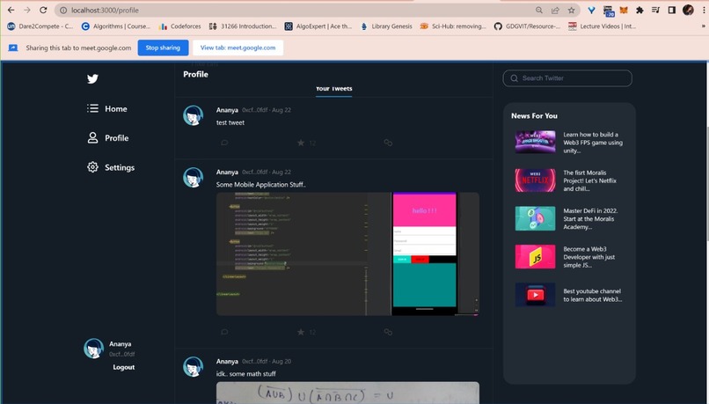Click inside the Search Twitter field
This screenshot has height=404, width=709.
[567, 78]
